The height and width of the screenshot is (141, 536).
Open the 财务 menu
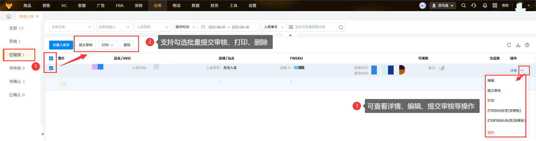coord(214,6)
